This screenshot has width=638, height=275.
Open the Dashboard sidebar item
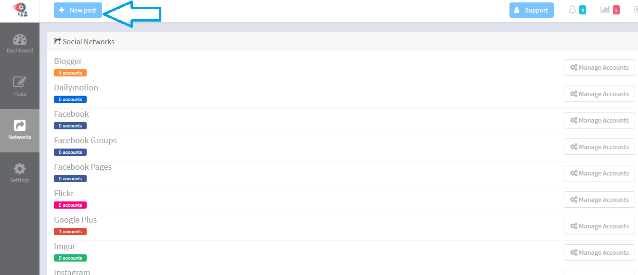click(20, 44)
